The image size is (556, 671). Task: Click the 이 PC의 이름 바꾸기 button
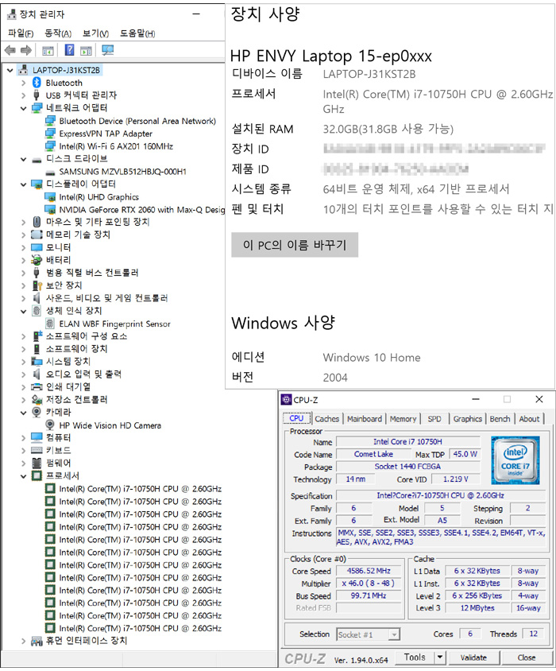point(295,245)
